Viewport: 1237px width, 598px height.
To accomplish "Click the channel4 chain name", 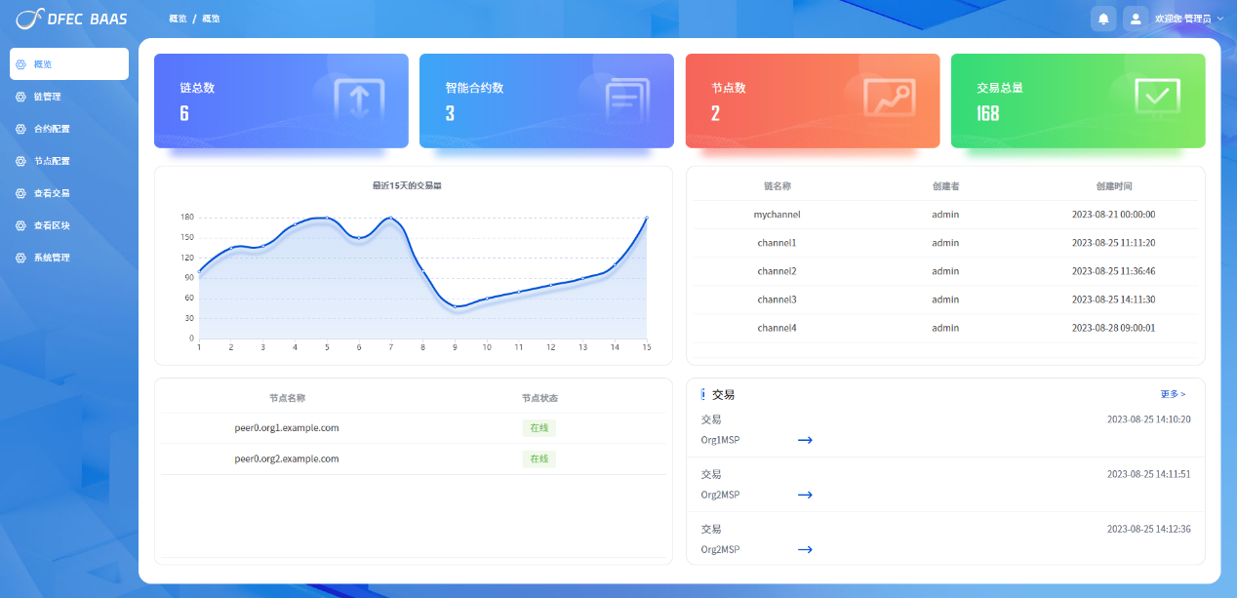I will point(777,328).
